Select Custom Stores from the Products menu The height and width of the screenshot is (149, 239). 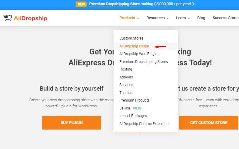click(x=131, y=38)
